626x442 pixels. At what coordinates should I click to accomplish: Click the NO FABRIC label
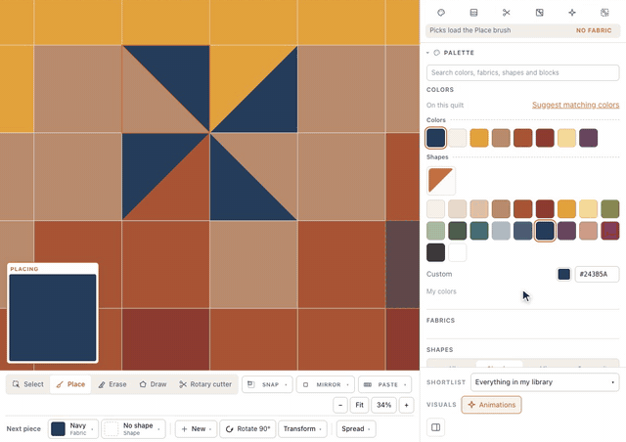594,30
